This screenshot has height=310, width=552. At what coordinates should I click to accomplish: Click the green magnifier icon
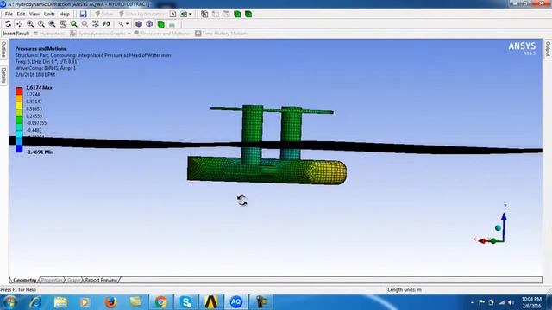click(x=74, y=24)
